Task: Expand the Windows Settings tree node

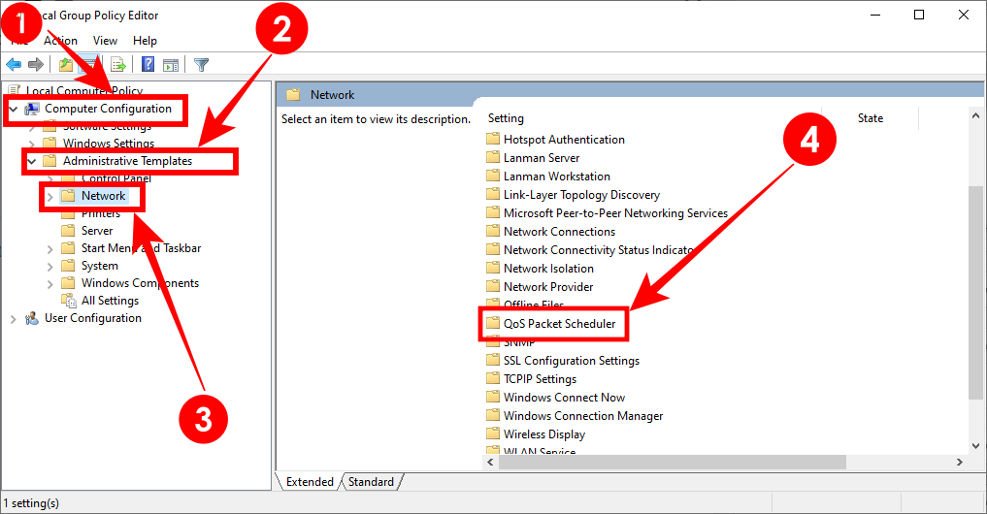Action: [x=31, y=145]
